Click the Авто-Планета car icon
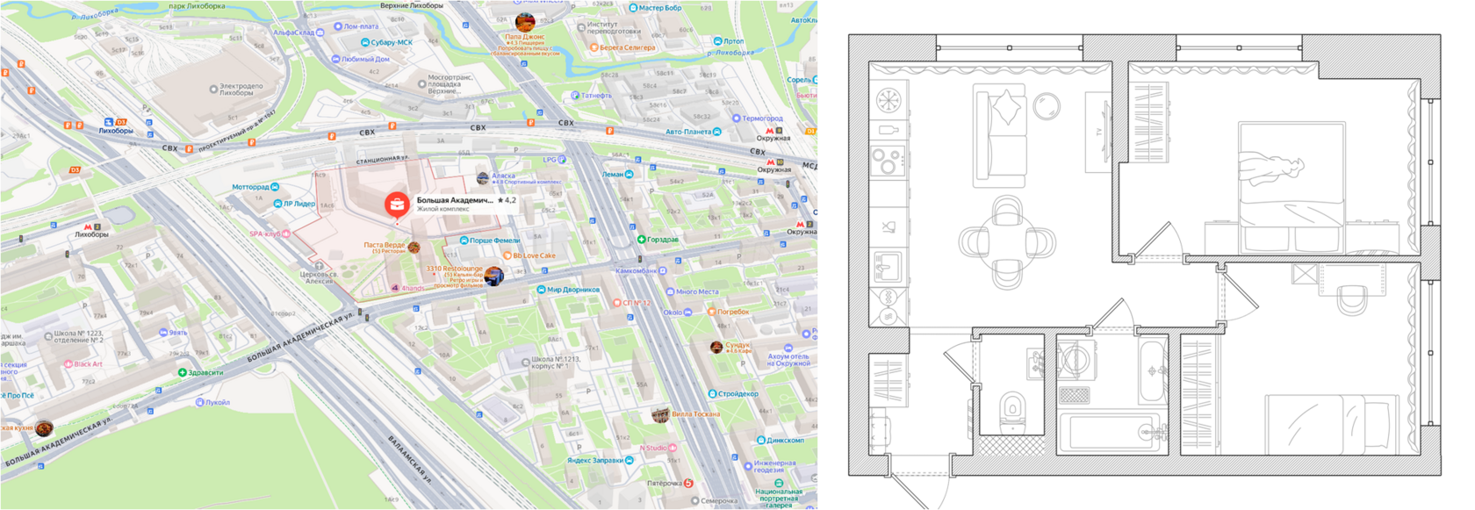Image resolution: width=1475 pixels, height=510 pixels. click(717, 132)
